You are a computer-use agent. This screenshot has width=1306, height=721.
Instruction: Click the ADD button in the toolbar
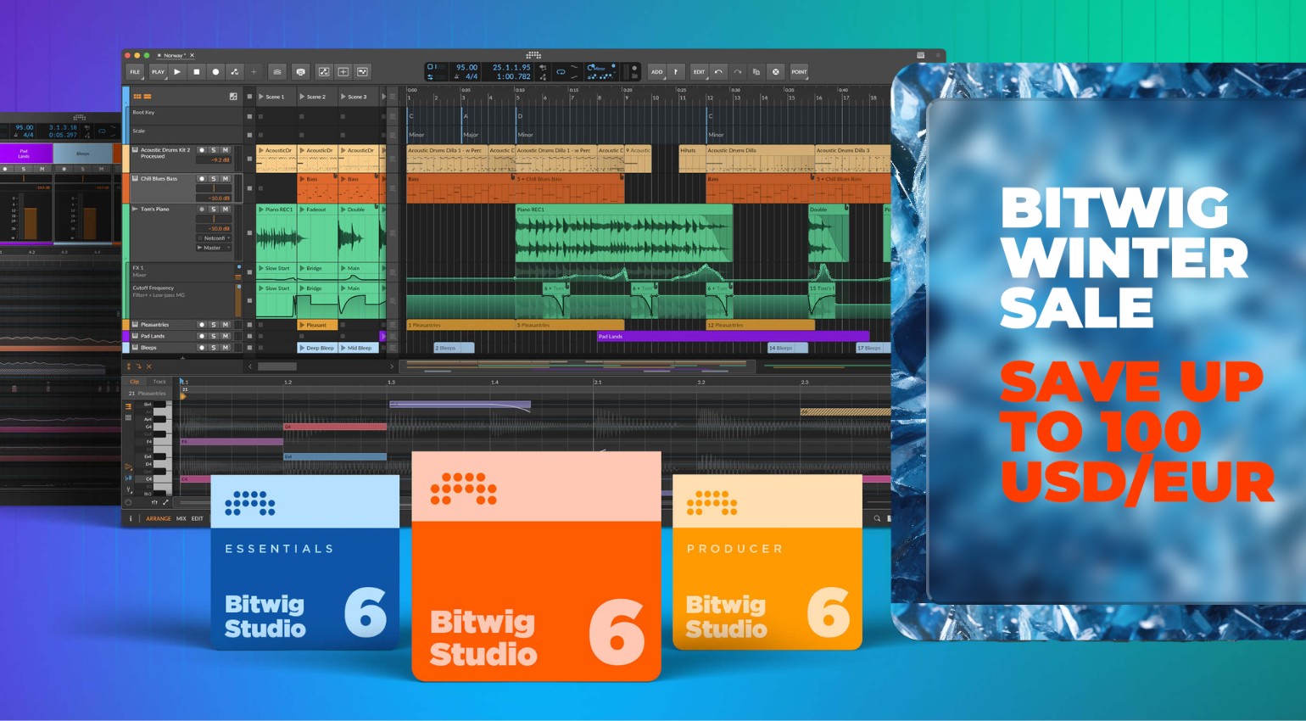point(657,72)
